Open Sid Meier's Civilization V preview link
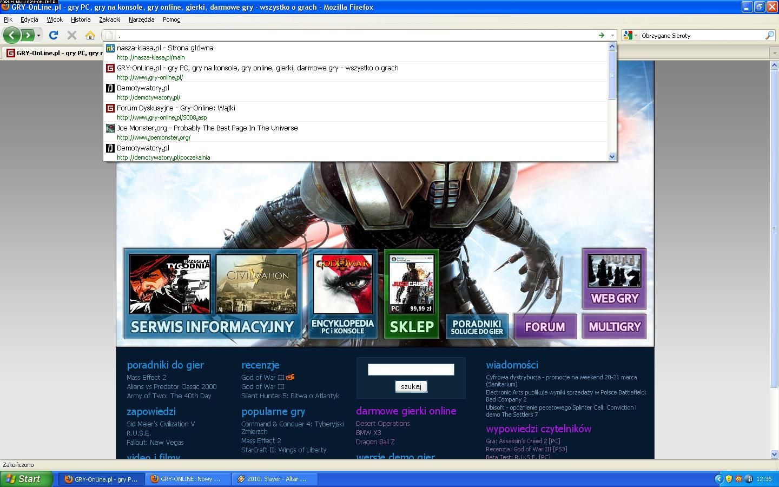Viewport: 779px width, 487px height. click(161, 424)
